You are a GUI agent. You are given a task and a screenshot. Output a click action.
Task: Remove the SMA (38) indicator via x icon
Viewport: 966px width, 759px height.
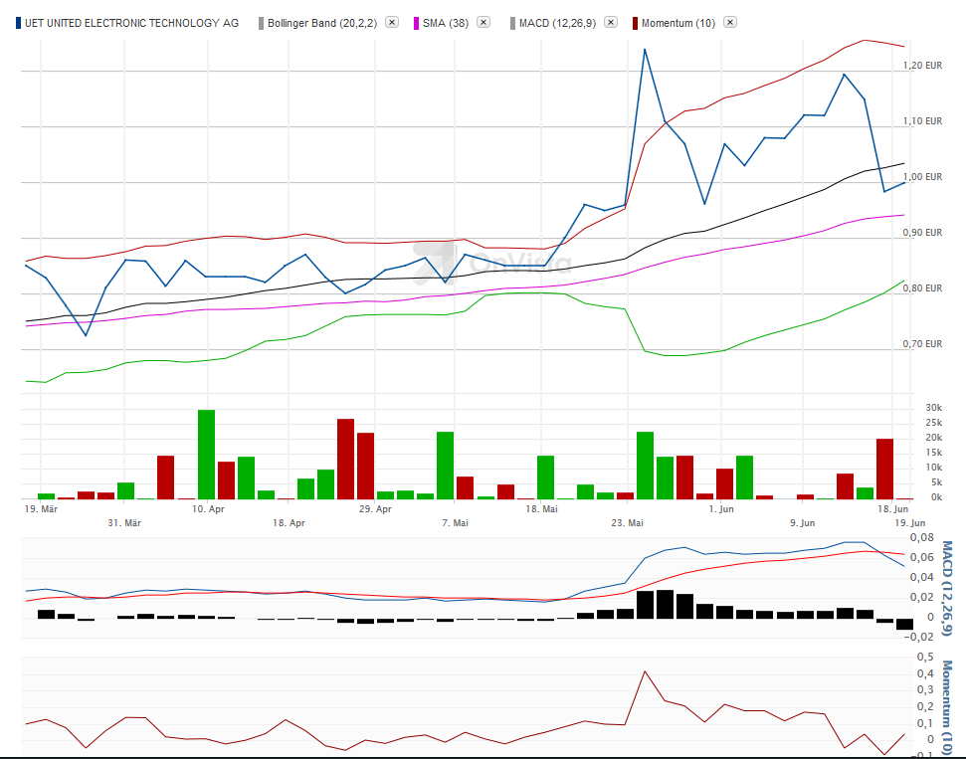[x=483, y=22]
